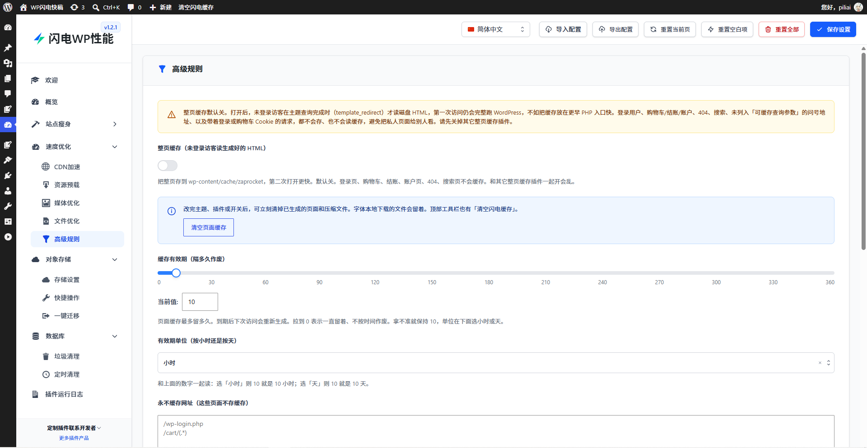Open the WordPress tools wrench icon in sidebar
The width and height of the screenshot is (867, 448).
tap(8, 206)
